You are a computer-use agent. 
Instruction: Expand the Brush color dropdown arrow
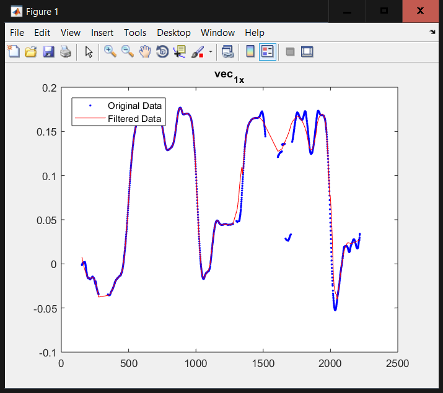tap(211, 52)
